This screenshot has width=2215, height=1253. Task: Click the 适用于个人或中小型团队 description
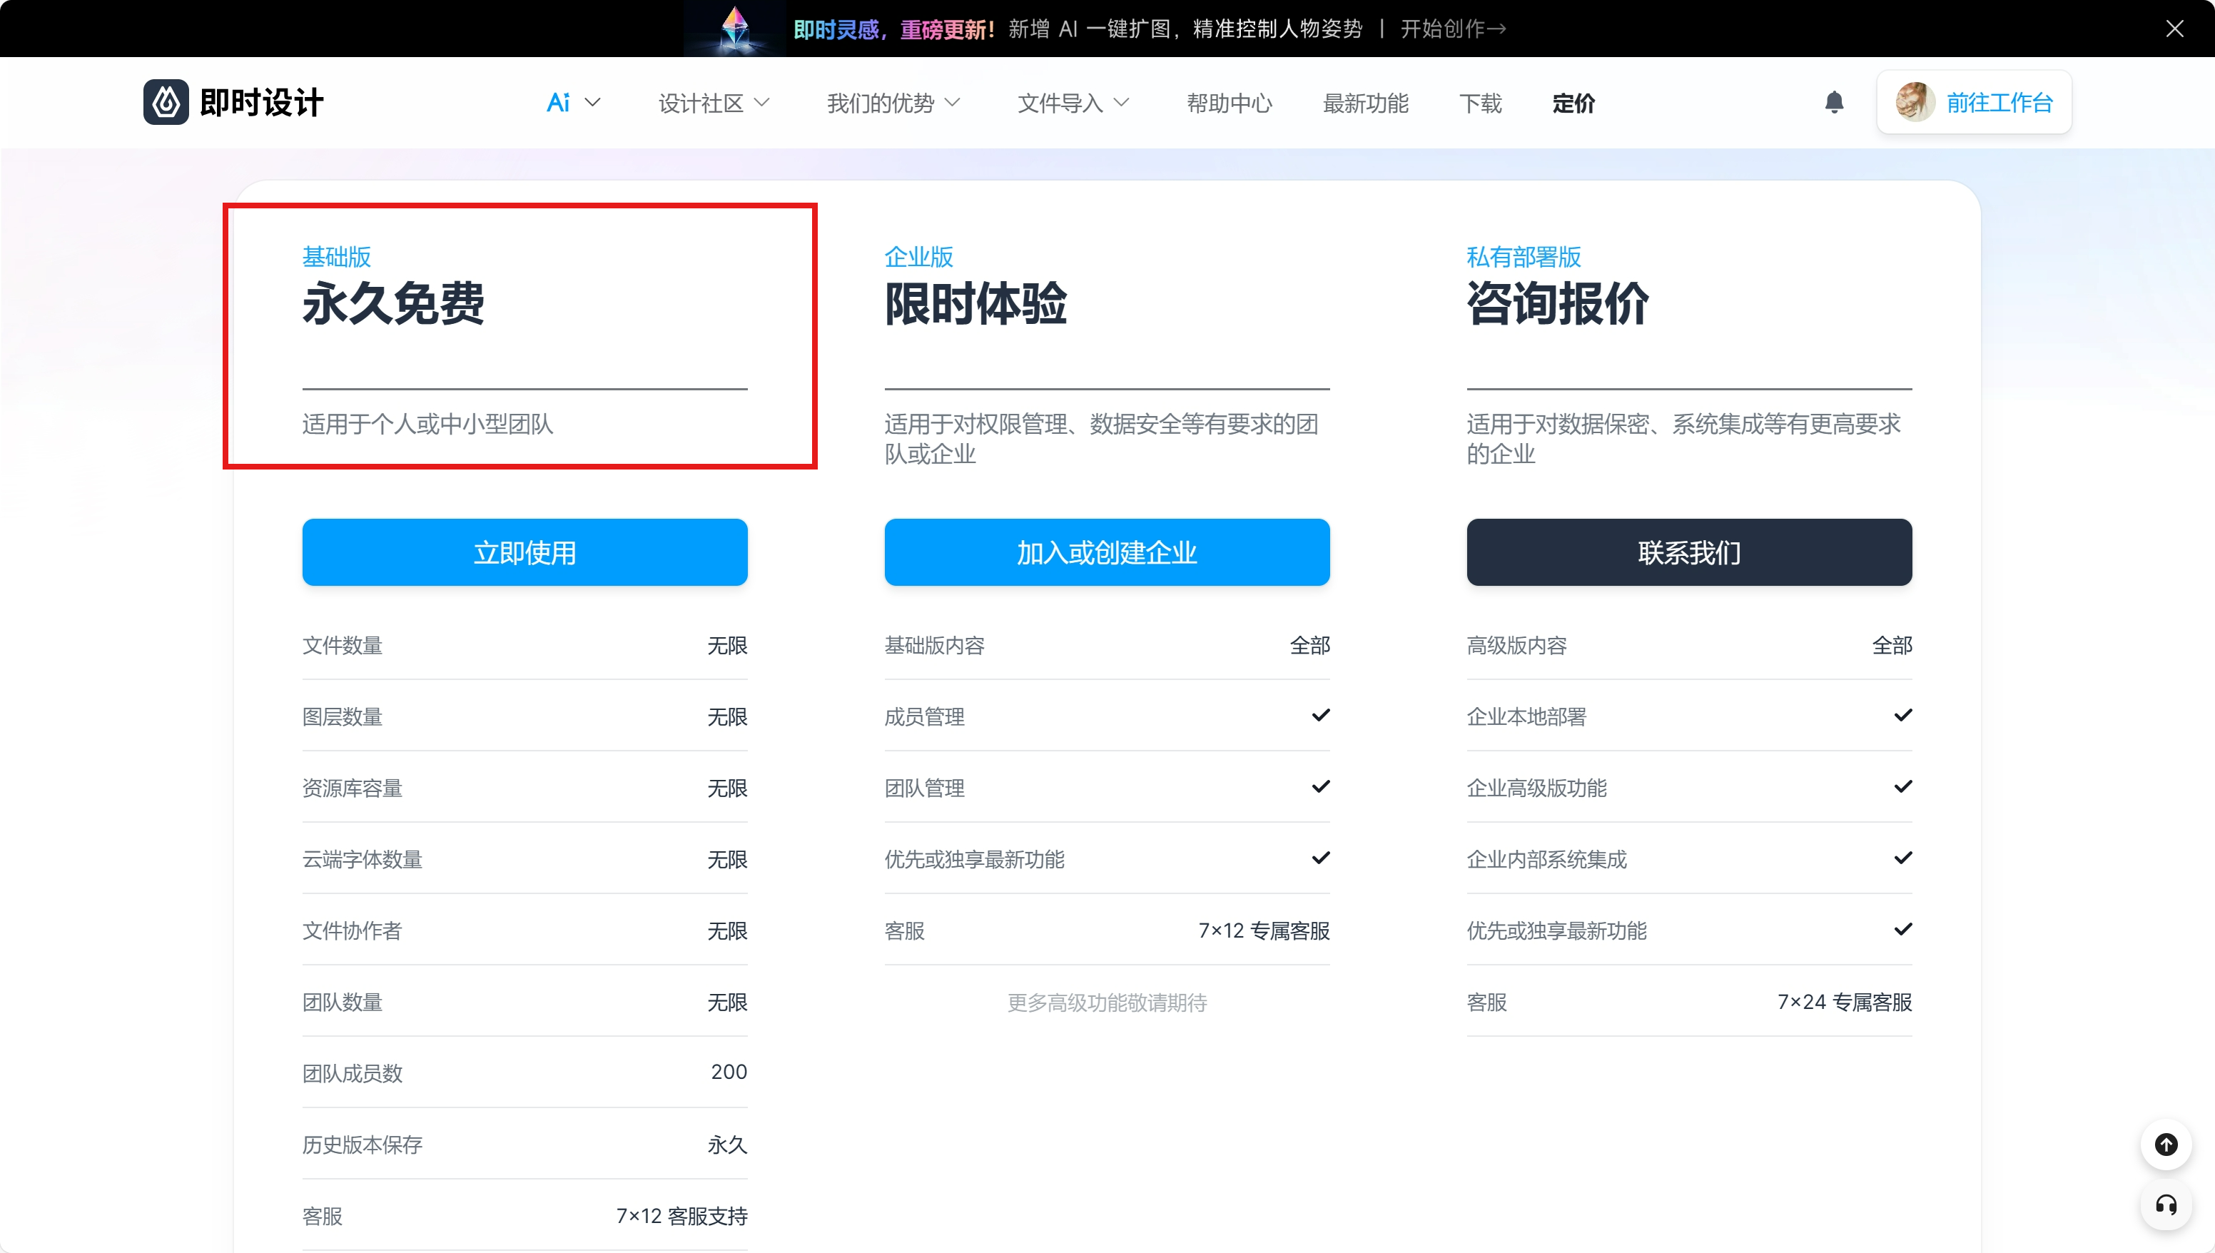point(427,425)
